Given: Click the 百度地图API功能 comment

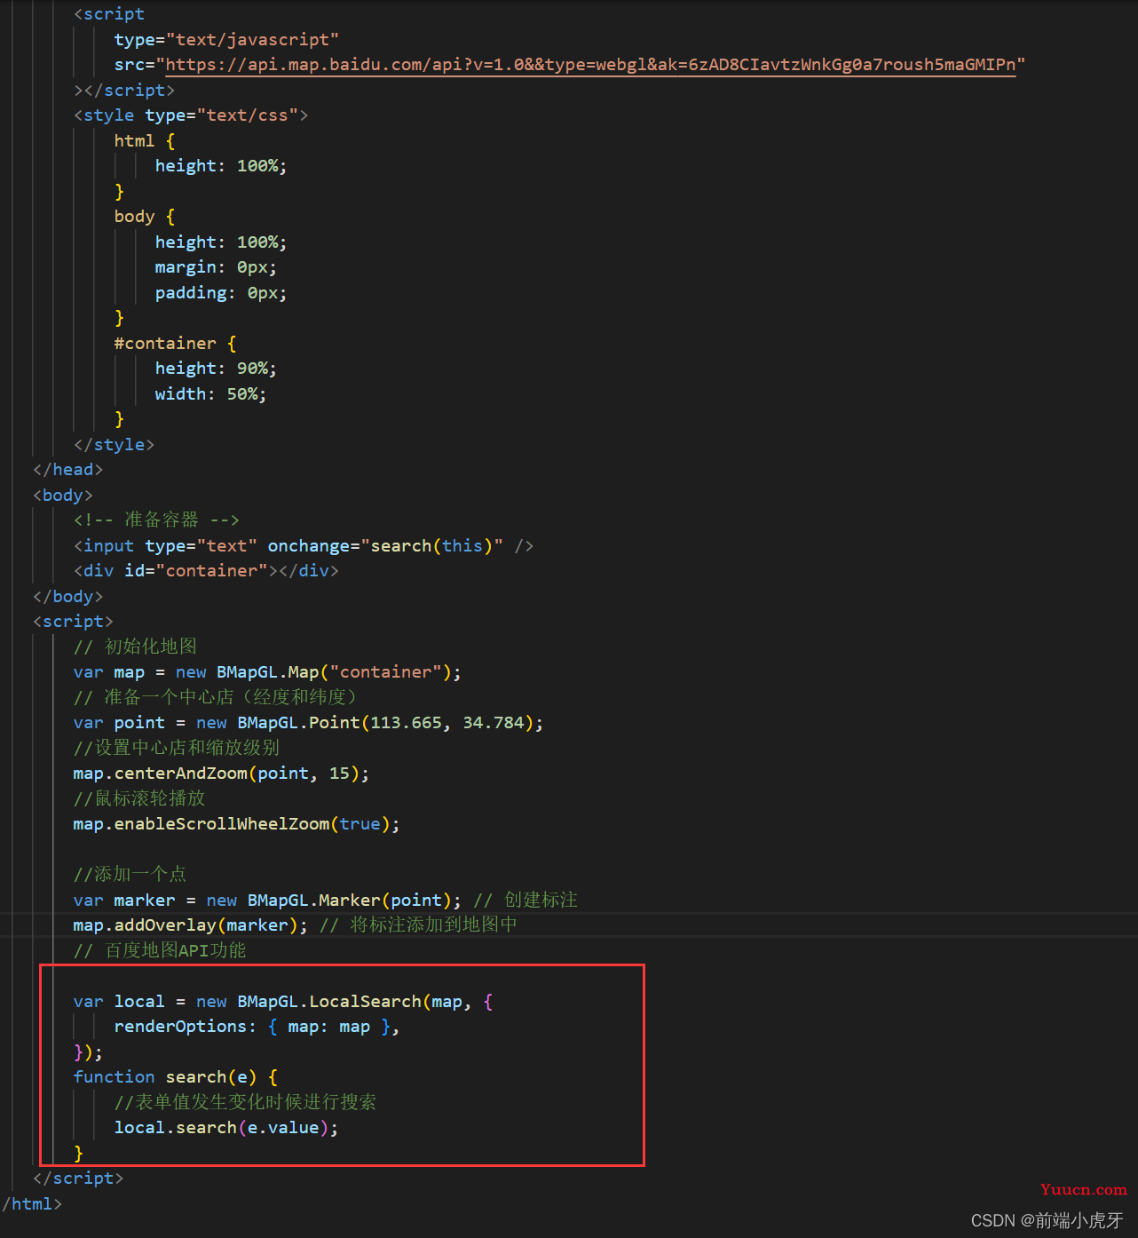Looking at the screenshot, I should click(x=160, y=951).
